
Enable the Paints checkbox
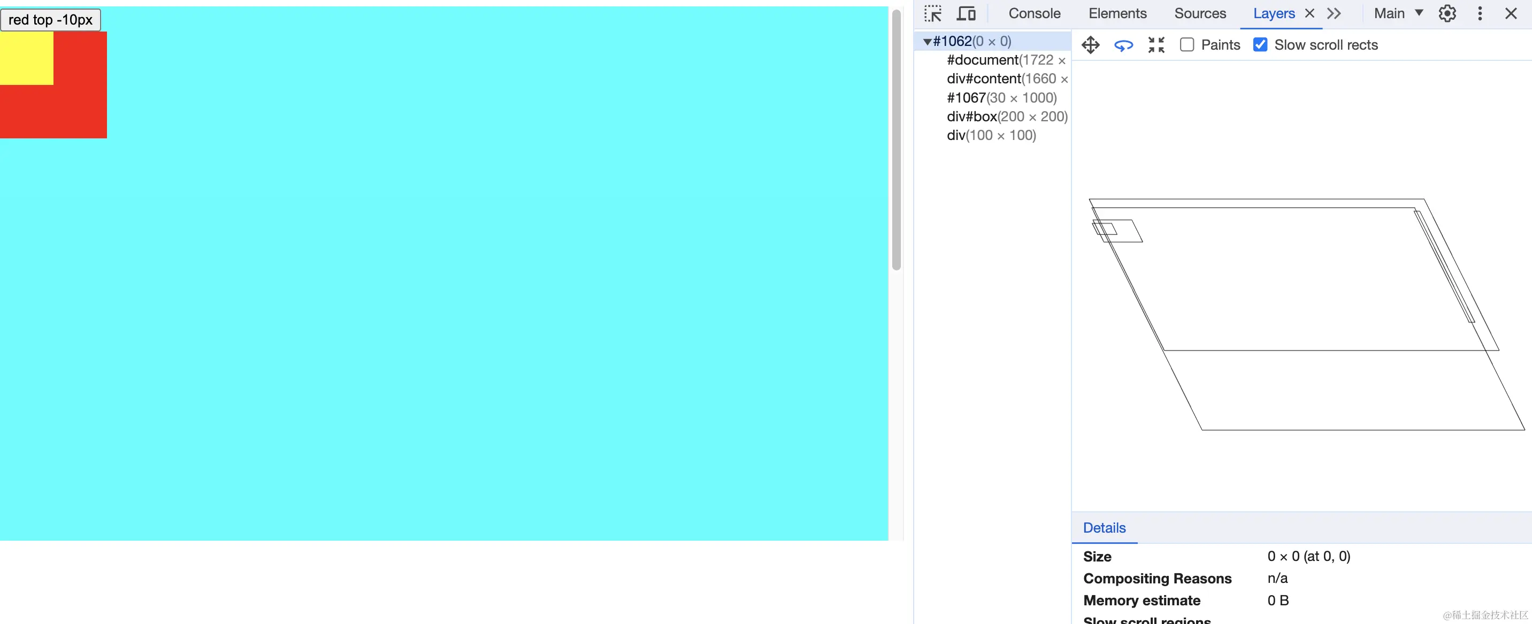point(1187,44)
